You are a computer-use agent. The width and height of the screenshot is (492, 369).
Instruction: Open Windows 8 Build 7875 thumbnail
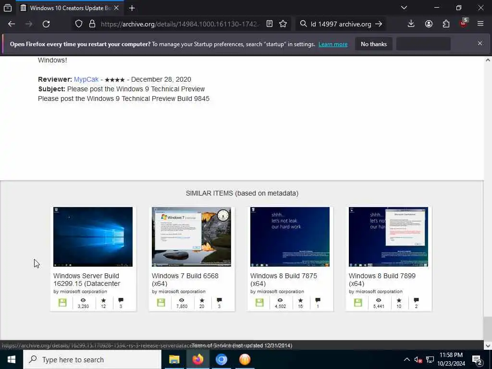(290, 236)
